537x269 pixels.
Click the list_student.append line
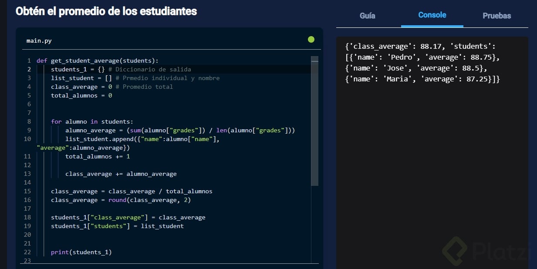[142, 139]
